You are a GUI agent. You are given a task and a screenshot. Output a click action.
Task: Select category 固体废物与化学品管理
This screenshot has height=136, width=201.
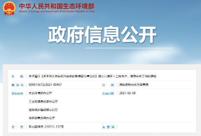point(134,85)
